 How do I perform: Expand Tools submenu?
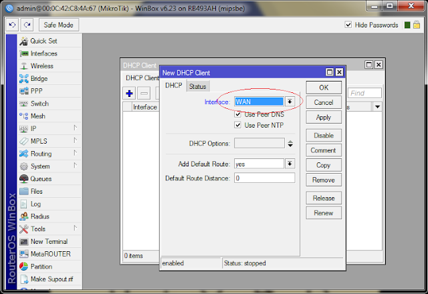click(76, 228)
